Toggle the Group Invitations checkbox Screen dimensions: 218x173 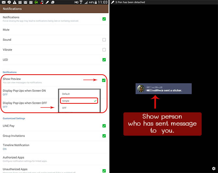click(x=104, y=136)
